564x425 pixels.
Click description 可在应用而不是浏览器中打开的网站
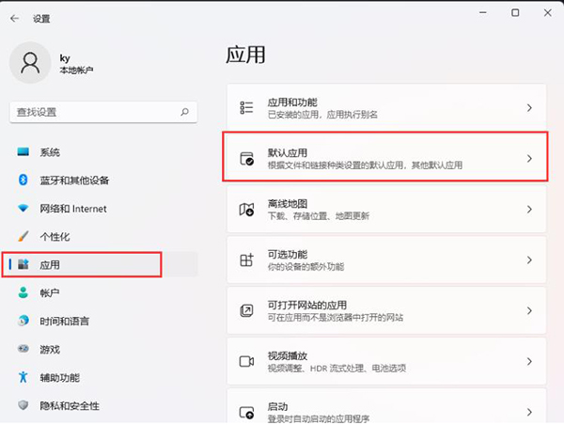click(336, 318)
